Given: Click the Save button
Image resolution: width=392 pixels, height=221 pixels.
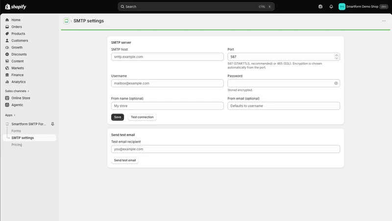Looking at the screenshot, I should click(x=118, y=117).
